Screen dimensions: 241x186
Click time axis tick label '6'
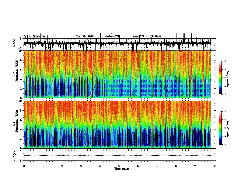point(138,166)
